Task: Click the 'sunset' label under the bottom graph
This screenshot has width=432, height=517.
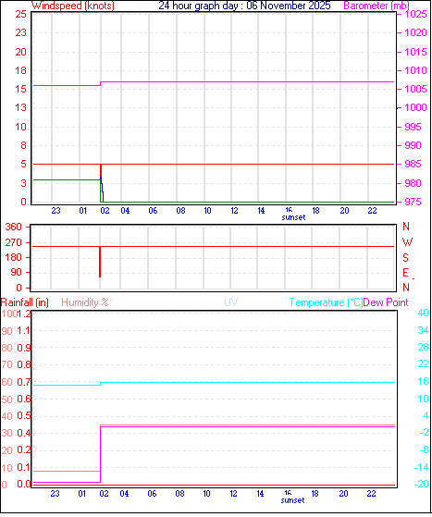Action: tap(292, 500)
